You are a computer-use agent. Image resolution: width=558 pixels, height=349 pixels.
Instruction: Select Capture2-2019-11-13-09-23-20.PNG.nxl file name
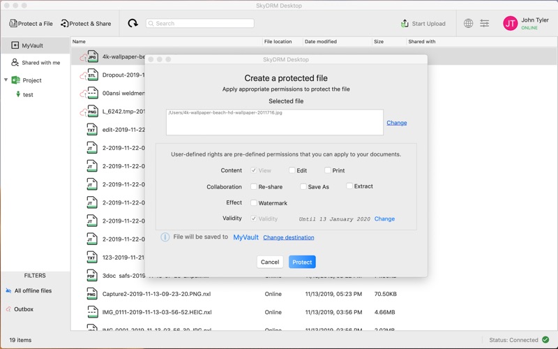tap(156, 294)
